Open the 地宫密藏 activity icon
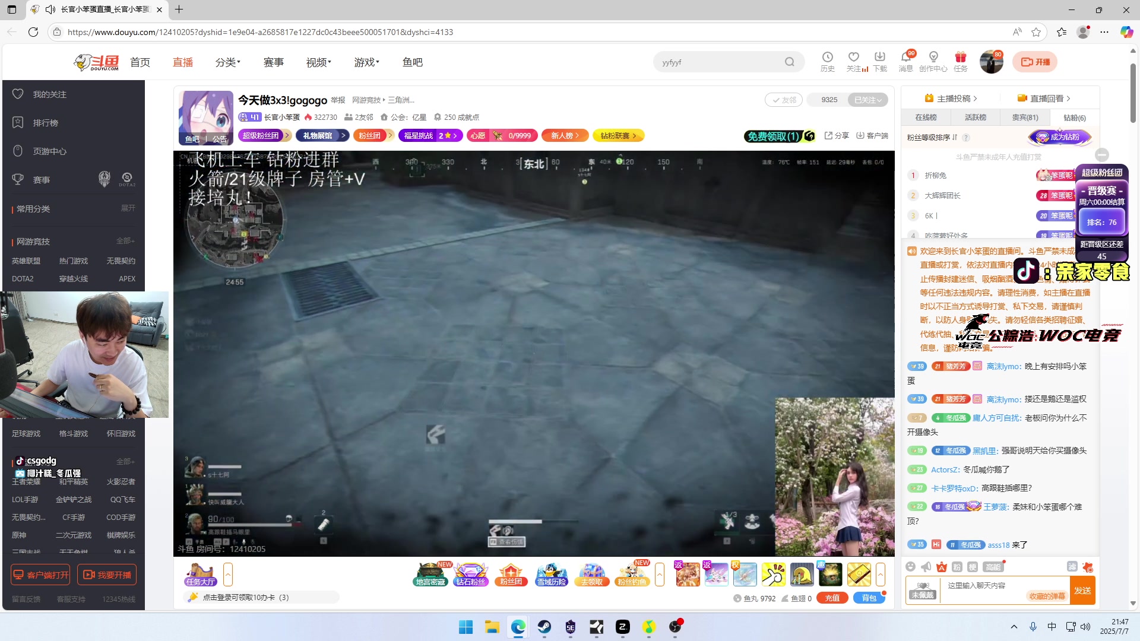This screenshot has width=1140, height=641. click(430, 575)
